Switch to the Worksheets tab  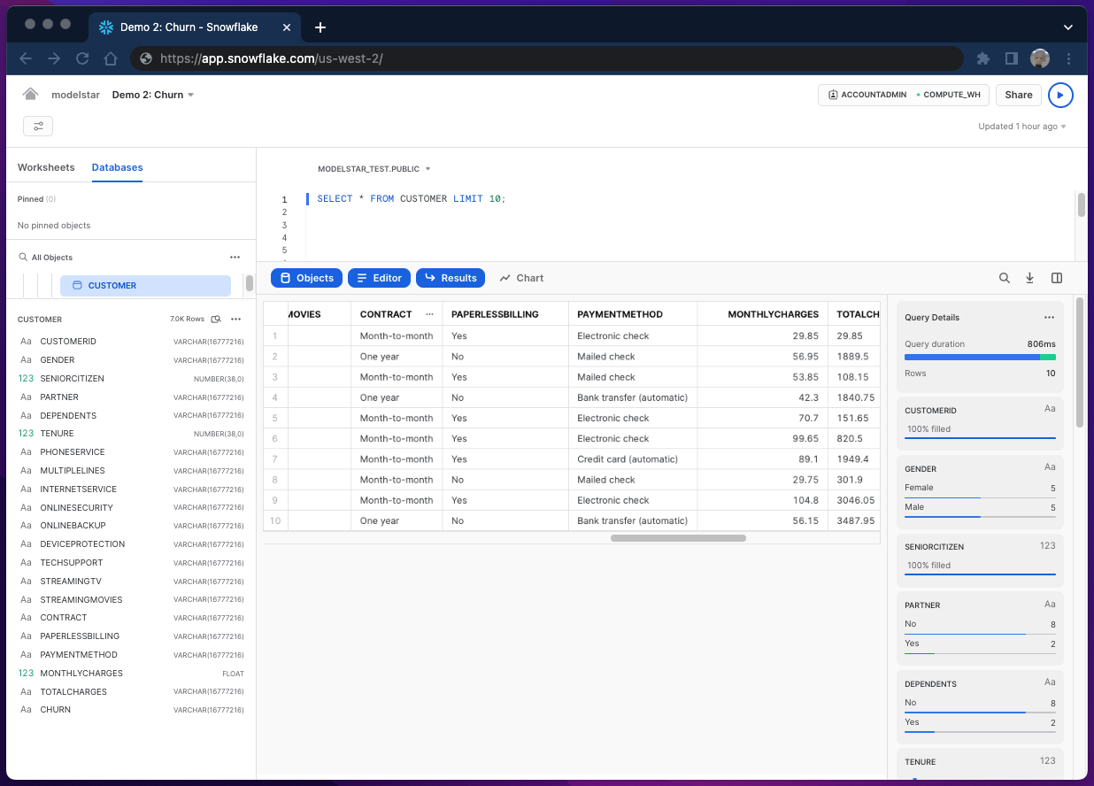(x=46, y=167)
